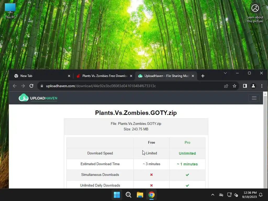Click the ~ 1 minutes cell

click(187, 164)
